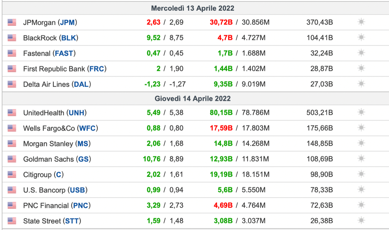Click the sun icon in U.S. Bancorp row
Image resolution: width=389 pixels, height=230 pixels.
coord(361,190)
